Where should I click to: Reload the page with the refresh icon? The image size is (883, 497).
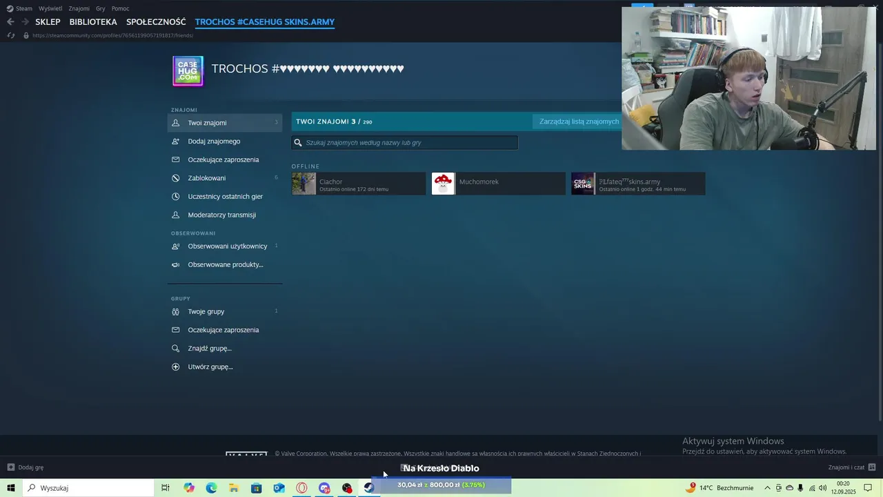[x=10, y=35]
